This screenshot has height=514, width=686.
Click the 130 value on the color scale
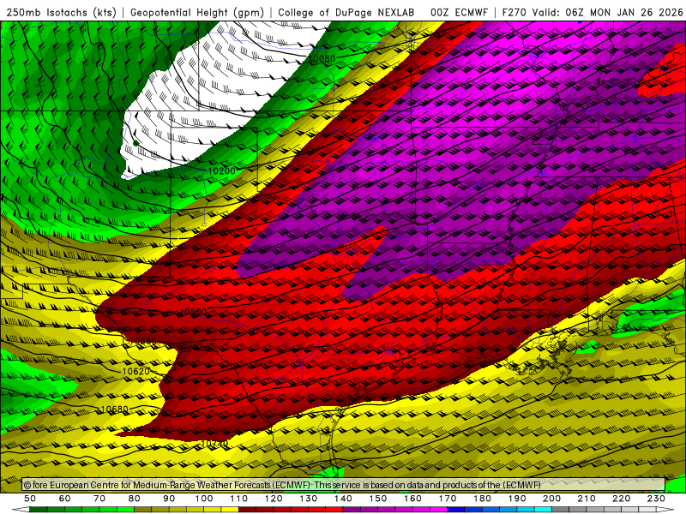[308, 499]
